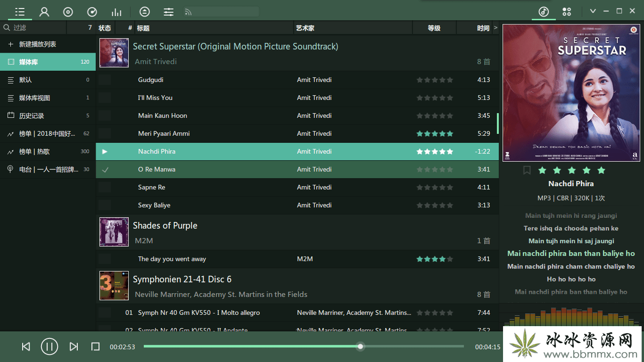Open the speed gauge icon in toolbar
Viewport: 644px width, 362px height.
point(92,12)
